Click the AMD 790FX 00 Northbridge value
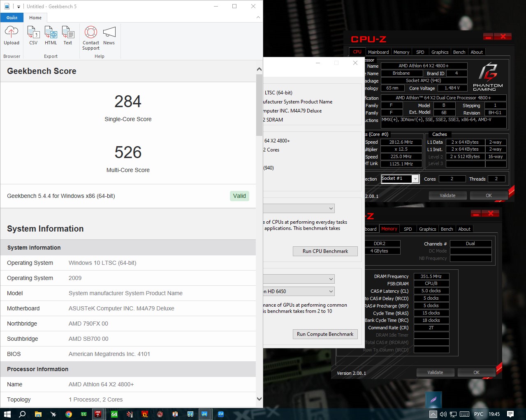The height and width of the screenshot is (420, 526). pos(88,324)
